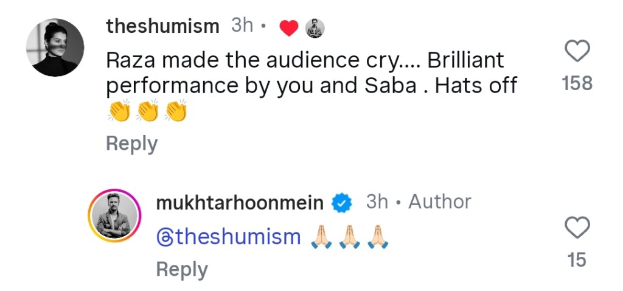Screen dimensions: 623x291
Task: Click the red heart next to theshumism
Action: [x=288, y=28]
